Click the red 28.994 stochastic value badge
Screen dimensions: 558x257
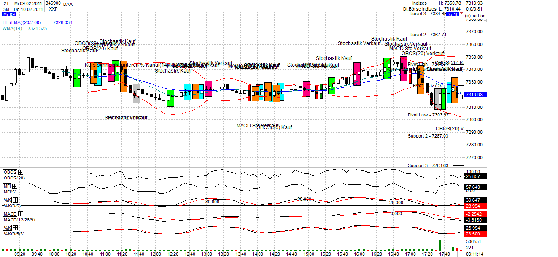tap(472, 206)
